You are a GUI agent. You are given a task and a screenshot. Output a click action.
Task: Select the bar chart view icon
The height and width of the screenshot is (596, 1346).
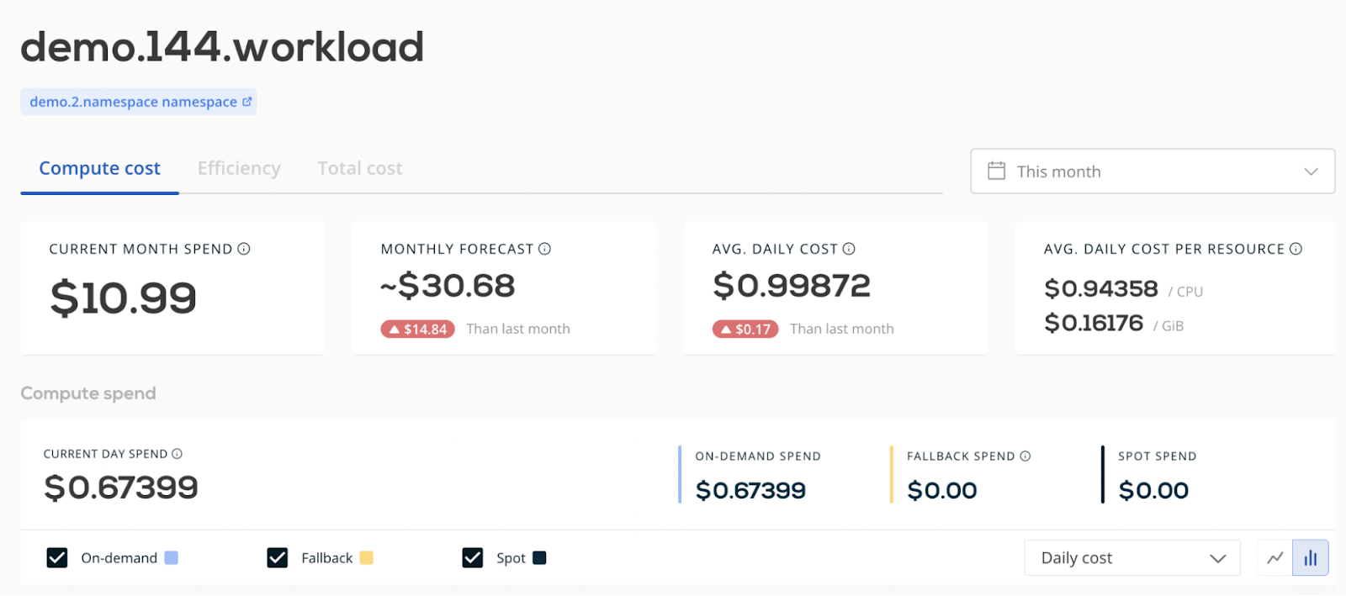(x=1311, y=558)
